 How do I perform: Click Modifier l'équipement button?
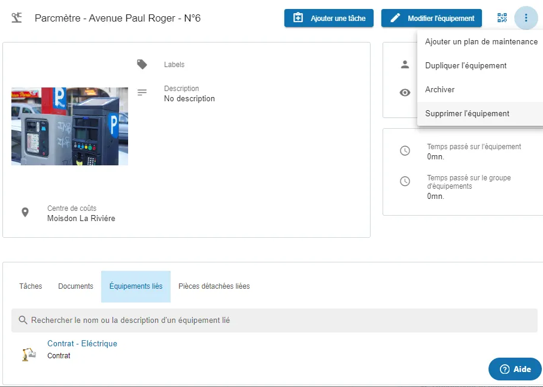pyautogui.click(x=432, y=18)
